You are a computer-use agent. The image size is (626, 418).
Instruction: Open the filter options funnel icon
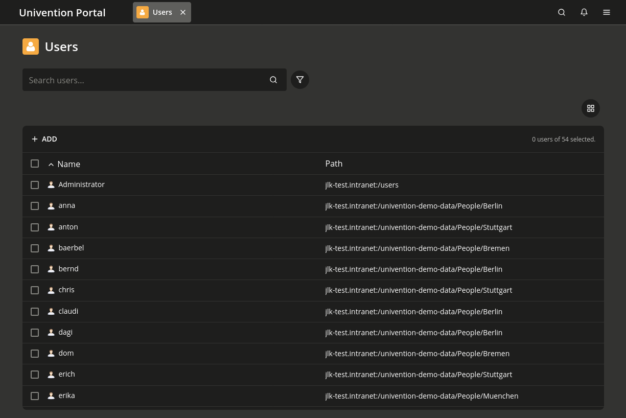[x=300, y=80]
